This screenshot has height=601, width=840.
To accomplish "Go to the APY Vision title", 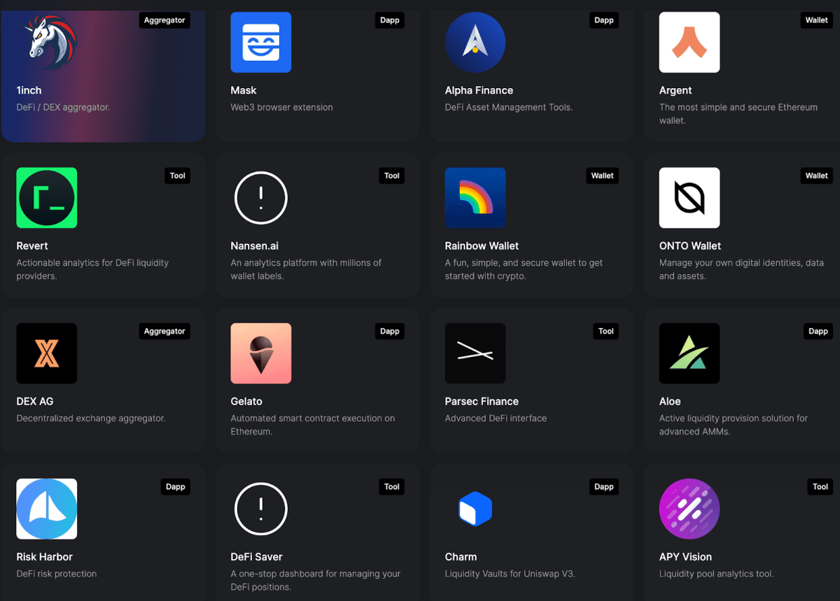I will click(x=685, y=556).
